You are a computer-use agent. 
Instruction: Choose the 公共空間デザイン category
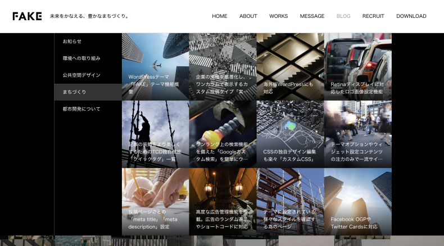pos(81,75)
